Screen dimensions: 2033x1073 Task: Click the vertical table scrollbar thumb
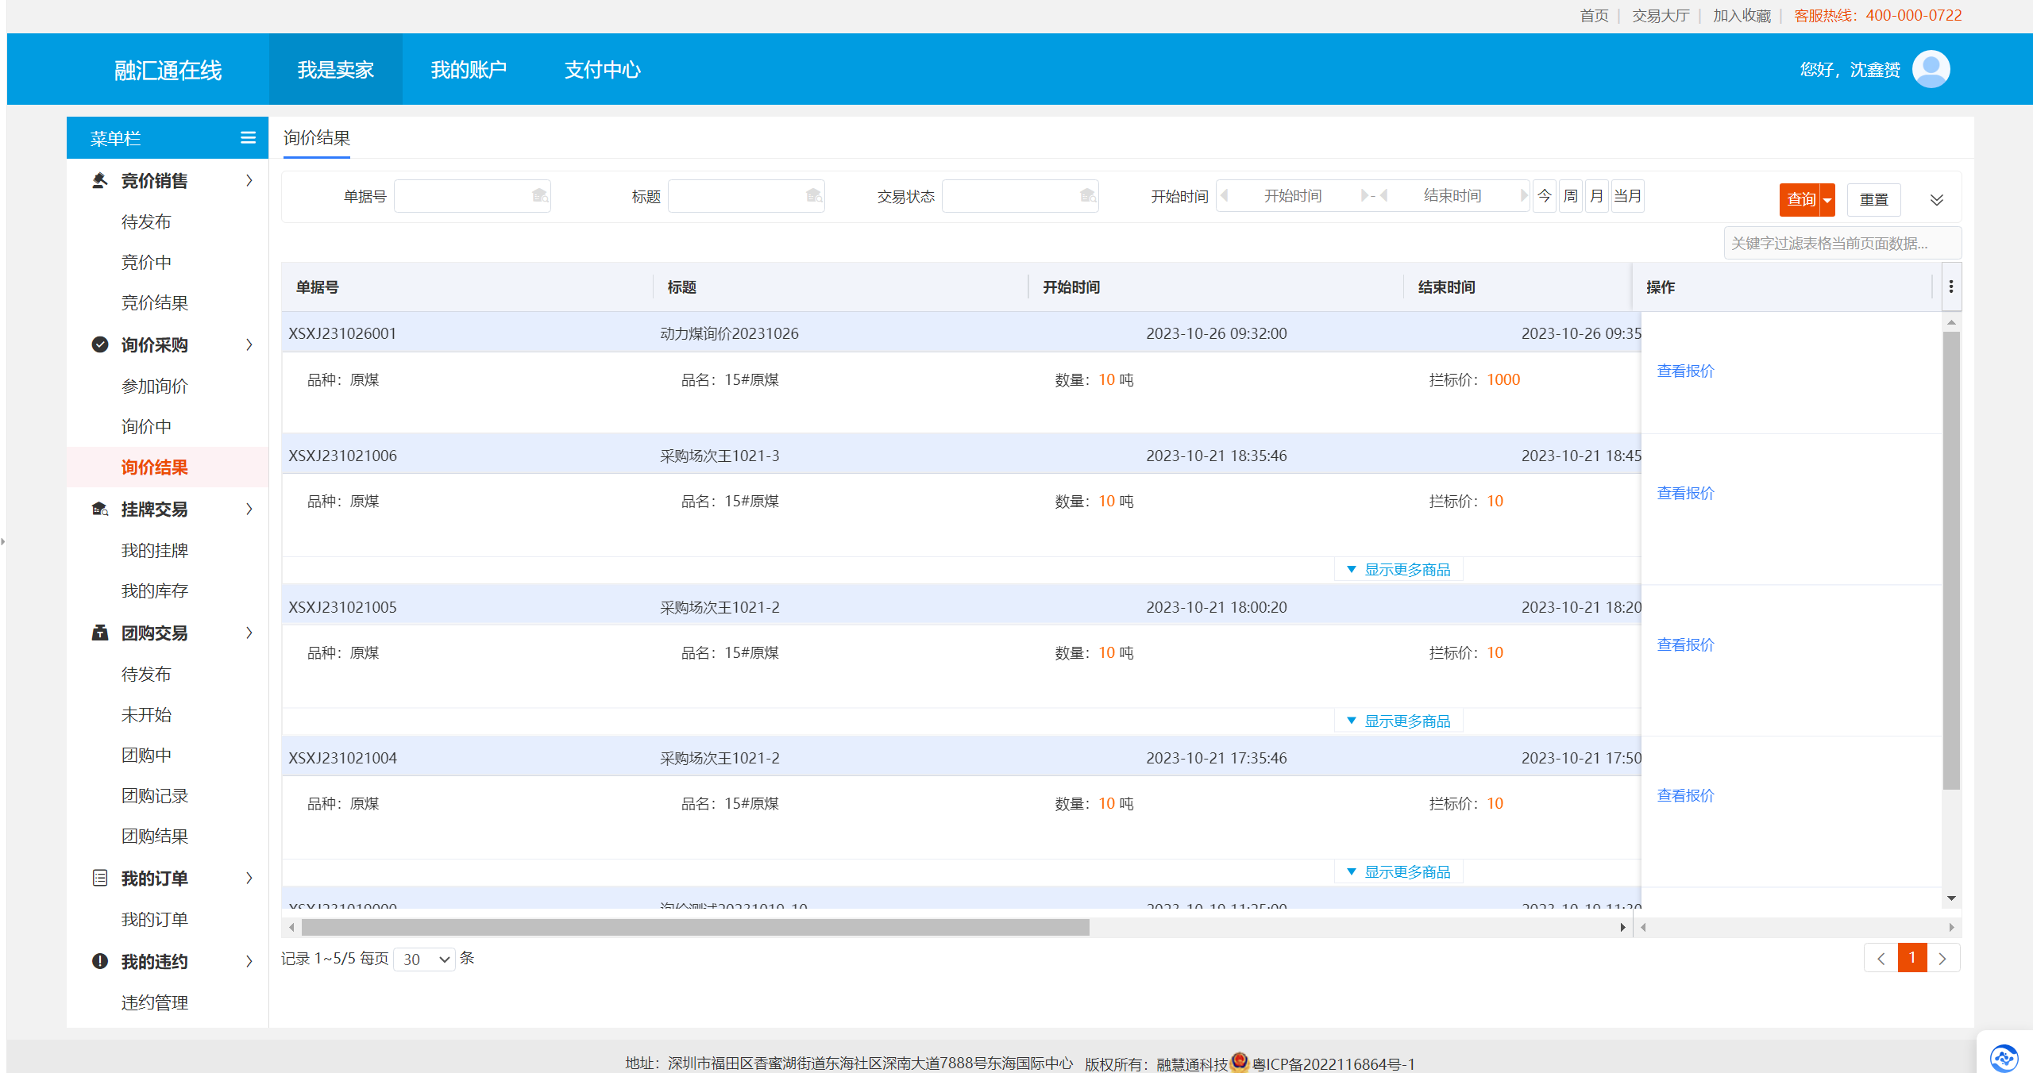pyautogui.click(x=1951, y=560)
